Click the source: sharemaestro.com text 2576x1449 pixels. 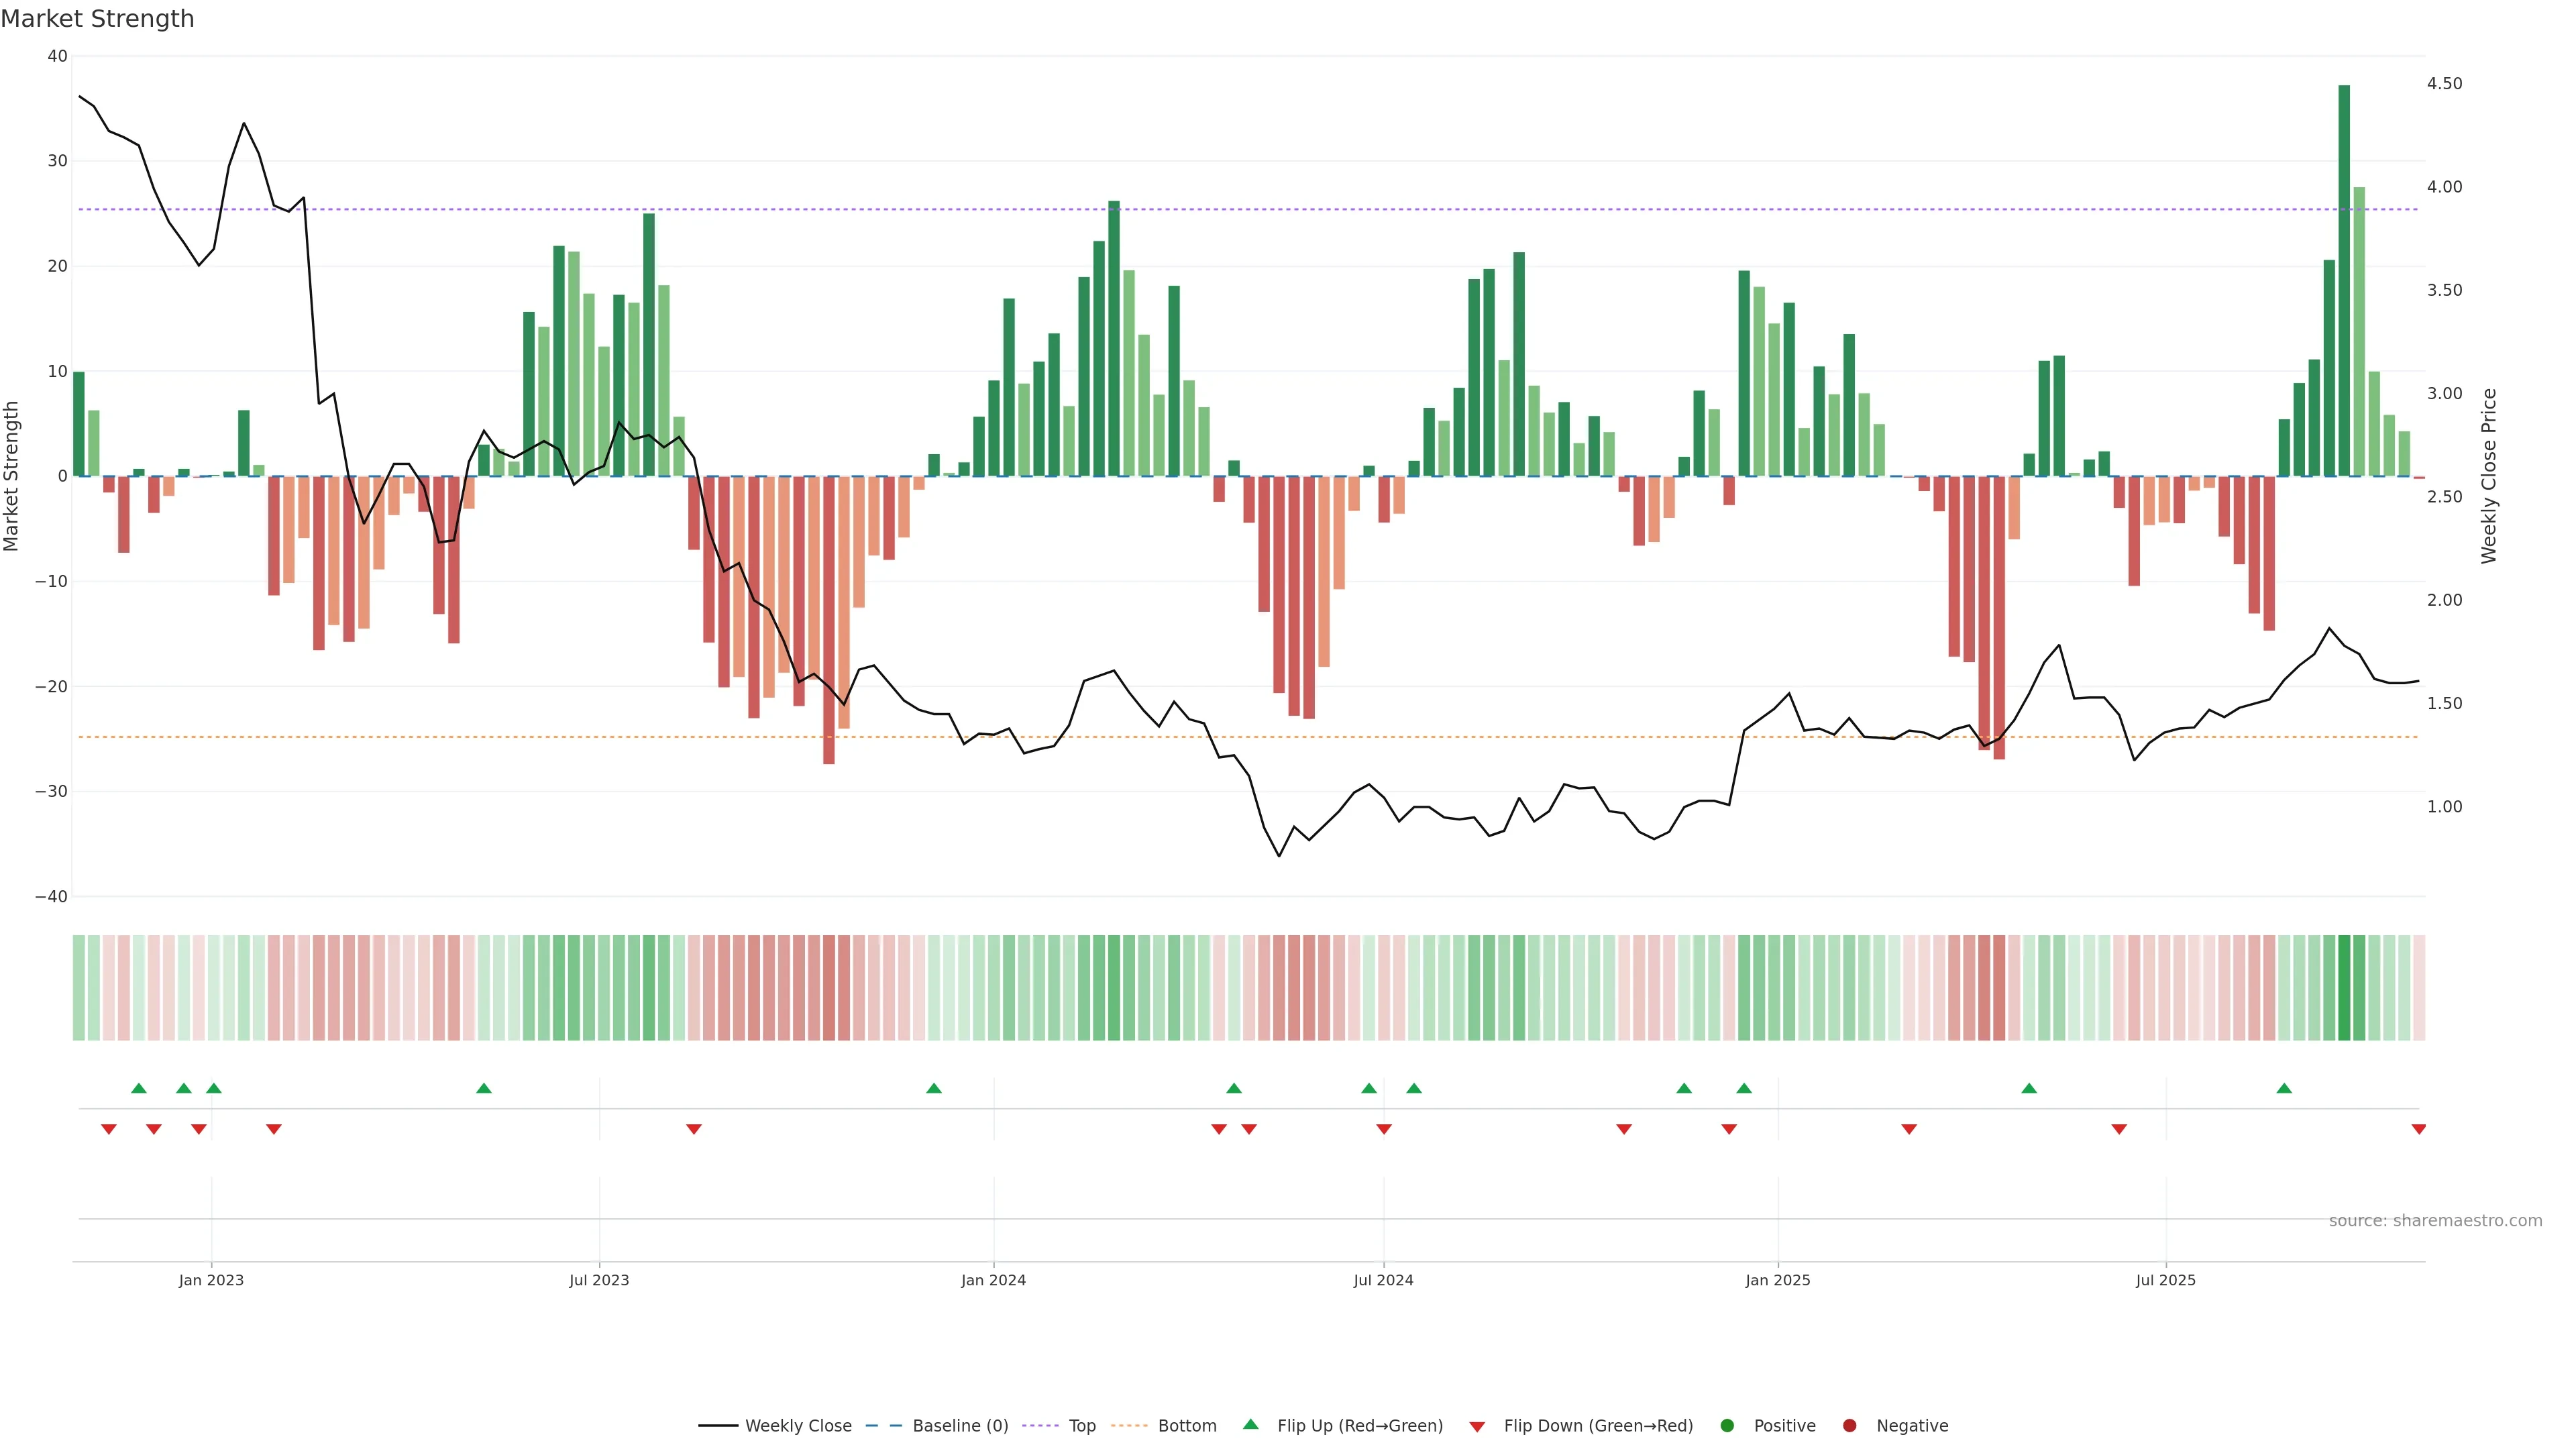(2435, 1221)
